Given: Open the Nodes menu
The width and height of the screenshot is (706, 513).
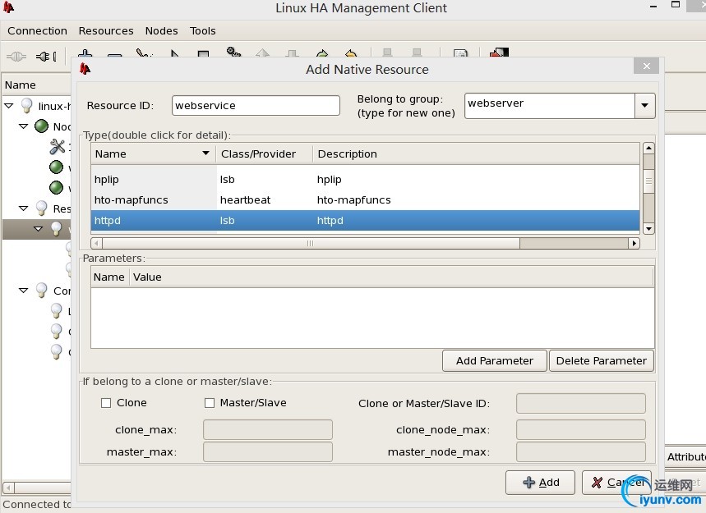Looking at the screenshot, I should pyautogui.click(x=161, y=30).
